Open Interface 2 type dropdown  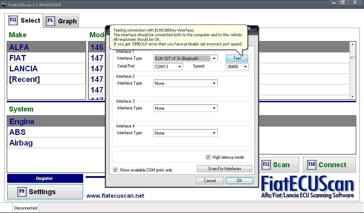coord(214,83)
